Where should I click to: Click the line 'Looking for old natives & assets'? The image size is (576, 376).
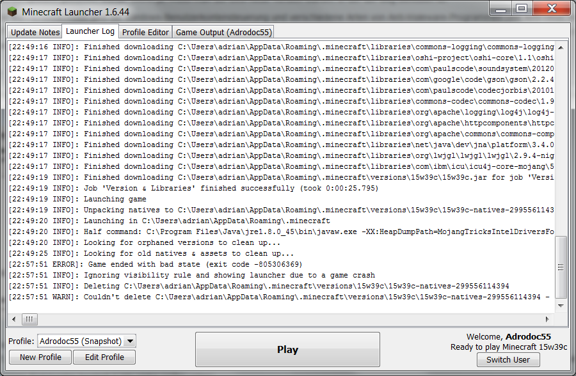151,253
